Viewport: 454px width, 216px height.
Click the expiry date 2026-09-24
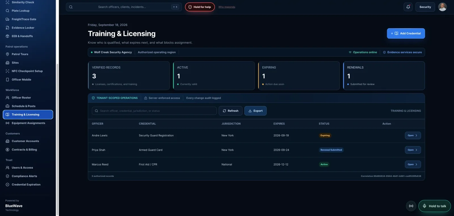(x=281, y=150)
